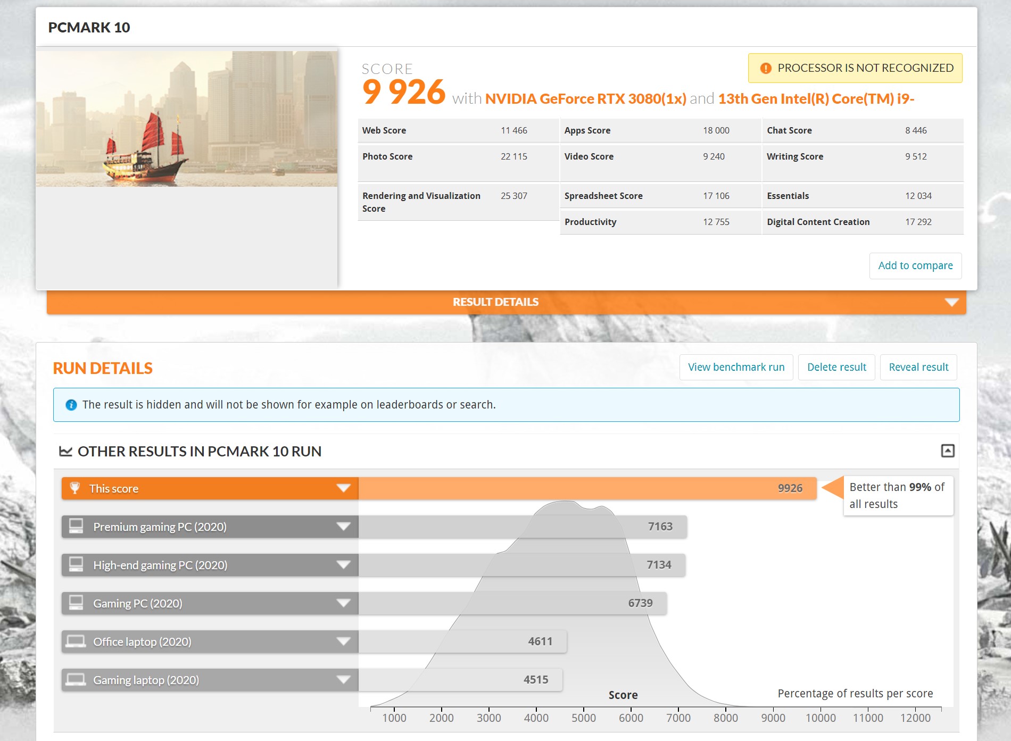Click the warning icon in processor notice
1011x741 pixels.
pyautogui.click(x=766, y=68)
